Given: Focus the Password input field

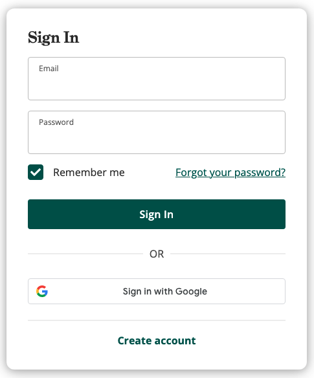Looking at the screenshot, I should pos(157,132).
